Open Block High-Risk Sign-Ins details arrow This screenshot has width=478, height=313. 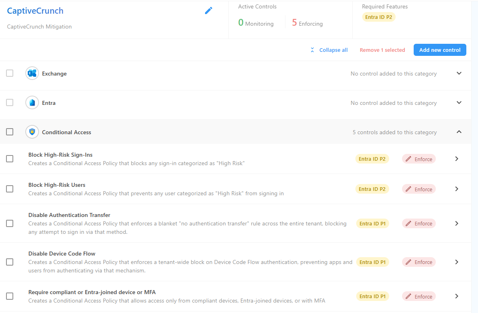coord(457,159)
